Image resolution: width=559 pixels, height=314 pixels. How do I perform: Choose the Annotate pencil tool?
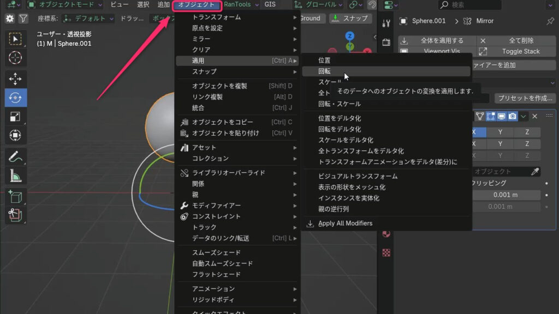pos(15,157)
